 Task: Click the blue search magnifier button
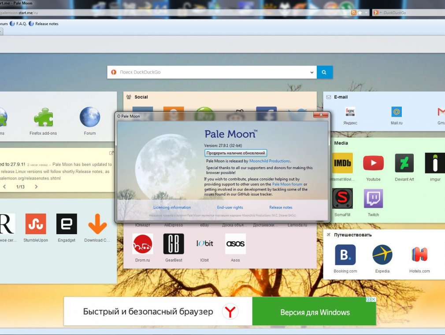324,72
